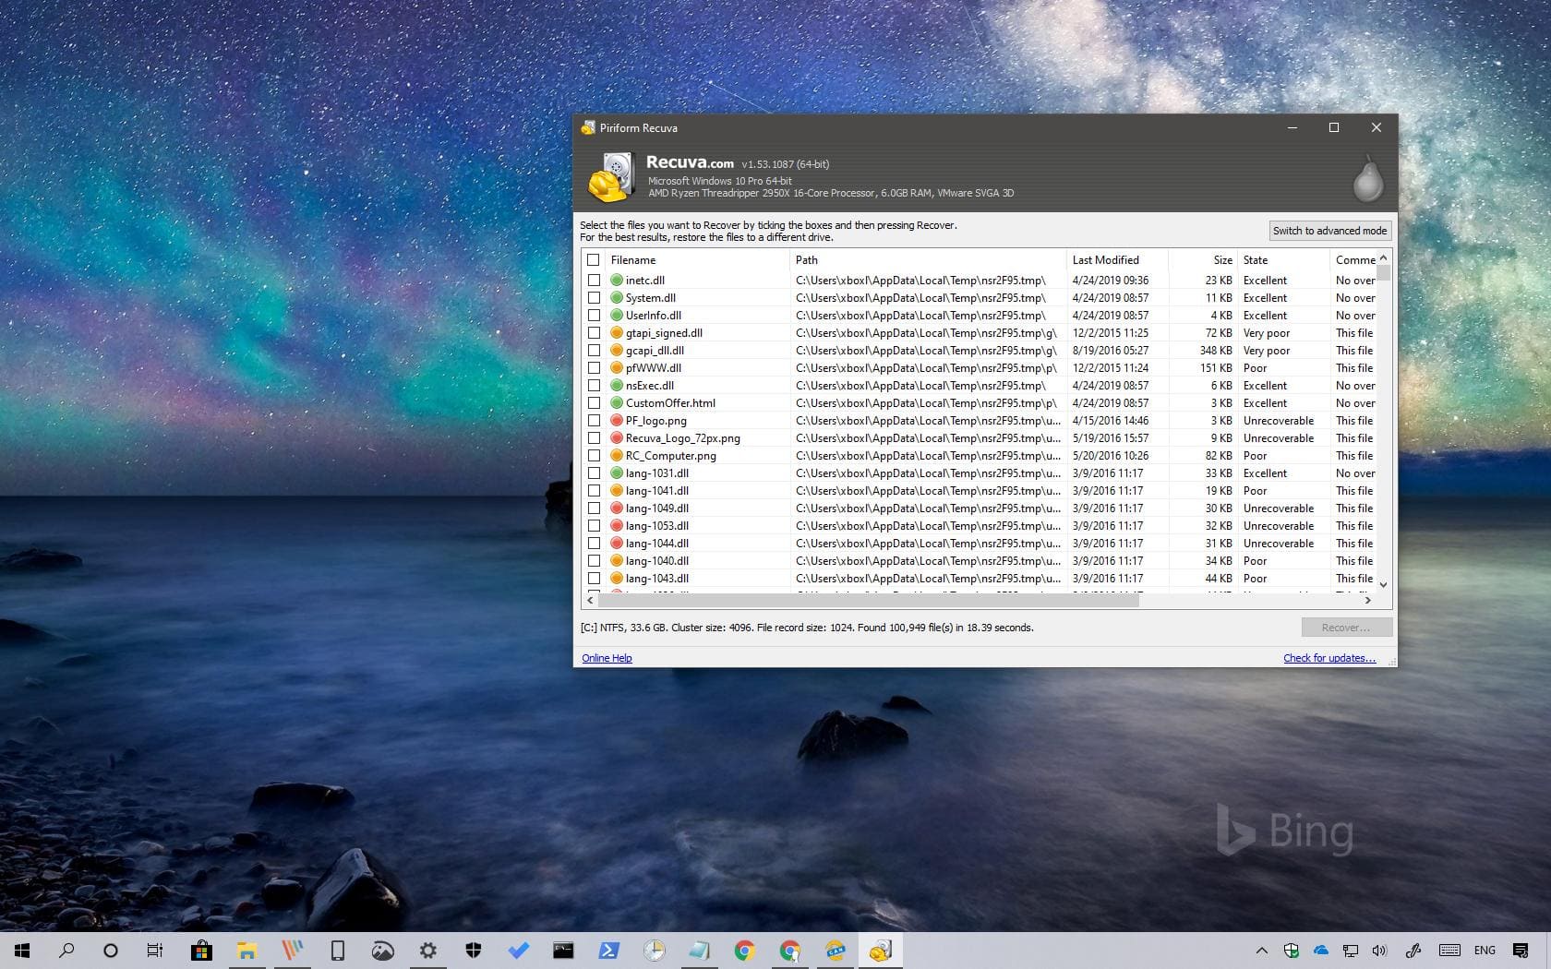Select the CustomOffer.html file checkbox

[x=594, y=403]
